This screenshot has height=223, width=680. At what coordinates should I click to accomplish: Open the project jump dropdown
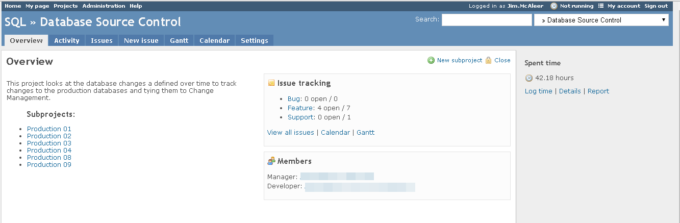[x=601, y=20]
